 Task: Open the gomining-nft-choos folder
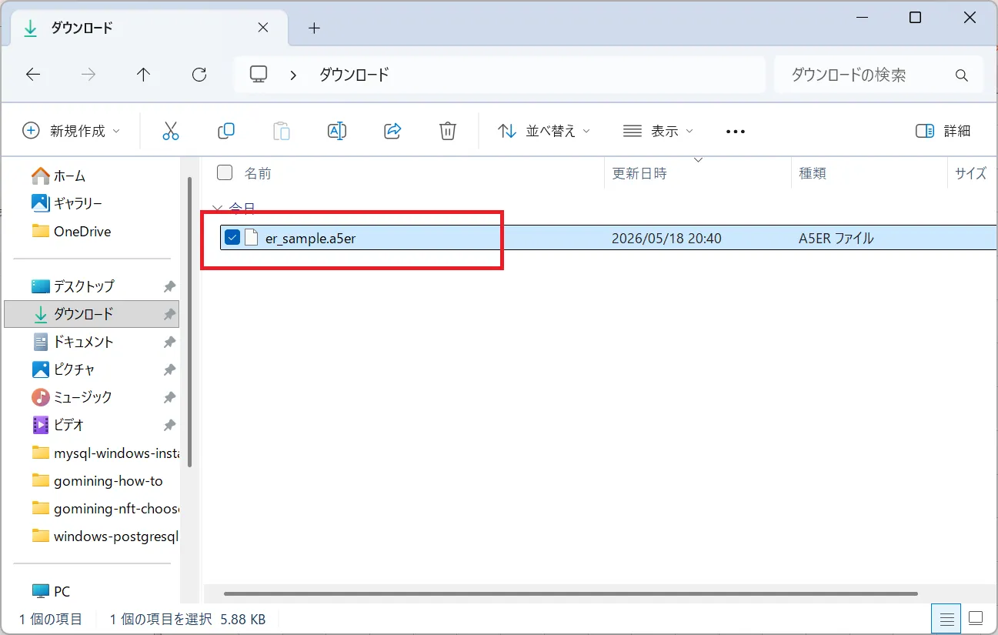(x=105, y=508)
